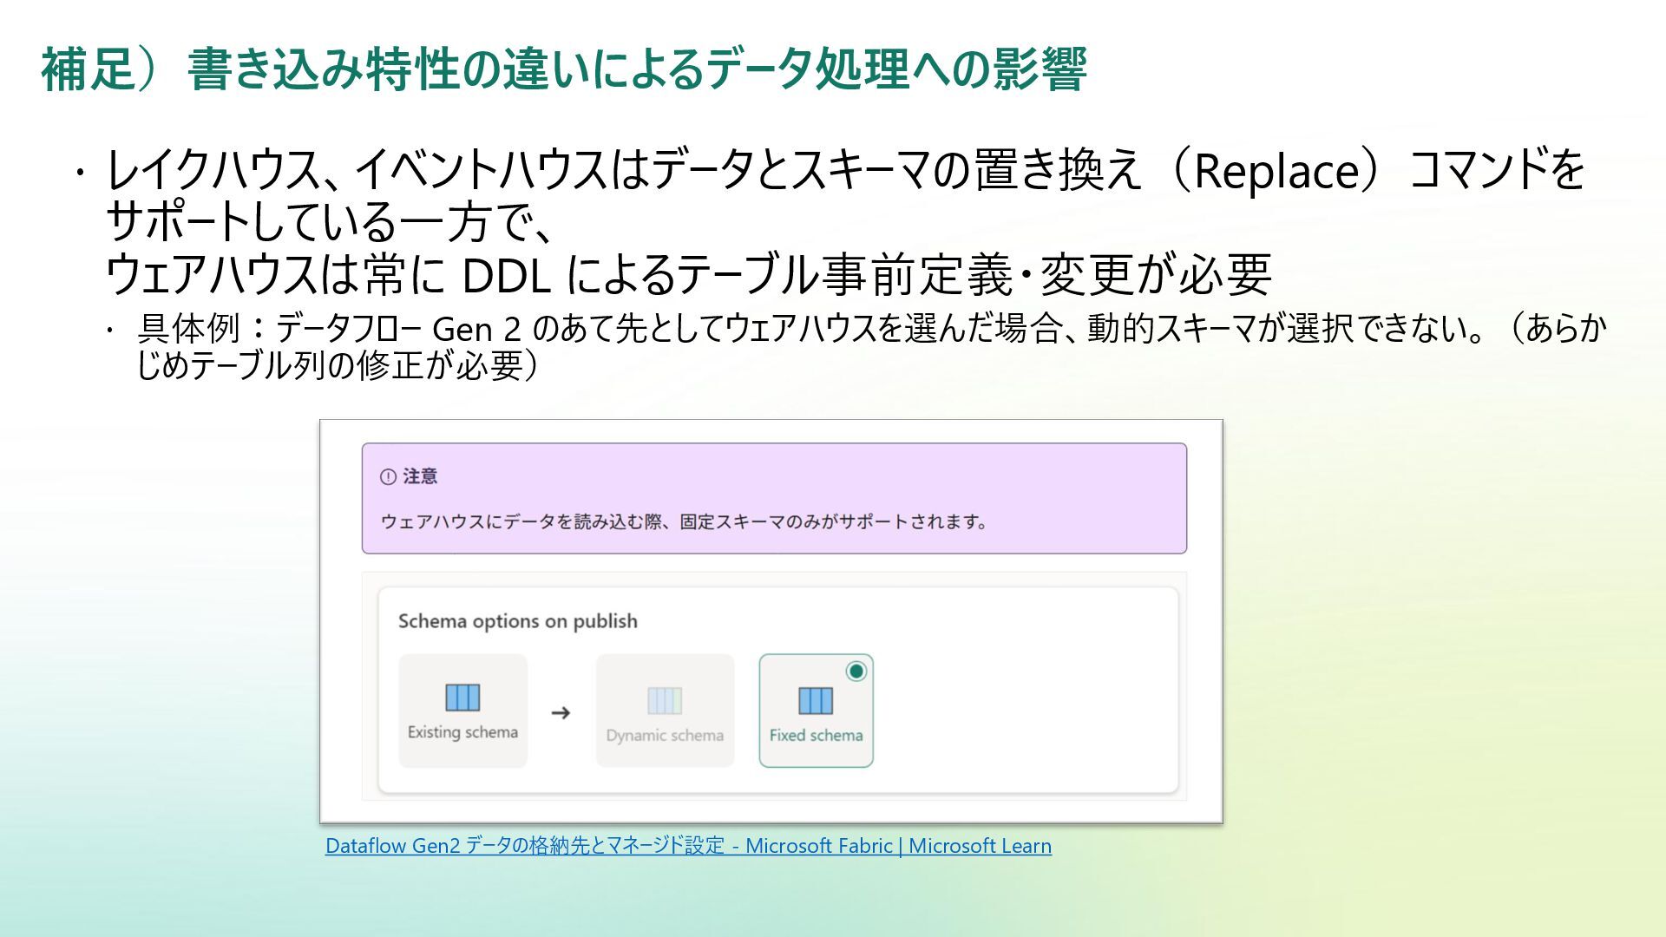Click the line じめテーブル列の修正が必要
Screen dimensions: 1666x937
(x=338, y=365)
